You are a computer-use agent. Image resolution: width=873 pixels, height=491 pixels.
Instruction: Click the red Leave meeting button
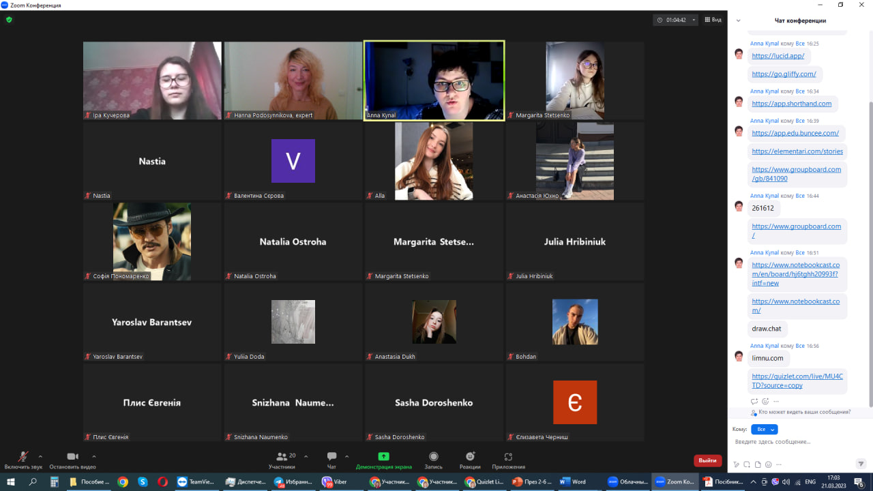tap(707, 460)
